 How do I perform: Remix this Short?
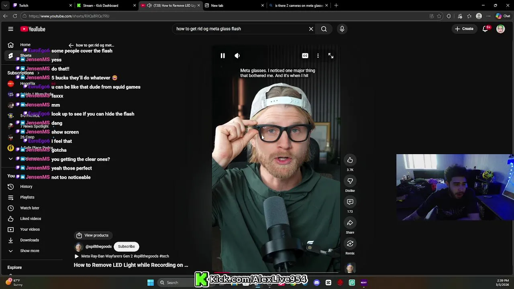click(x=350, y=244)
